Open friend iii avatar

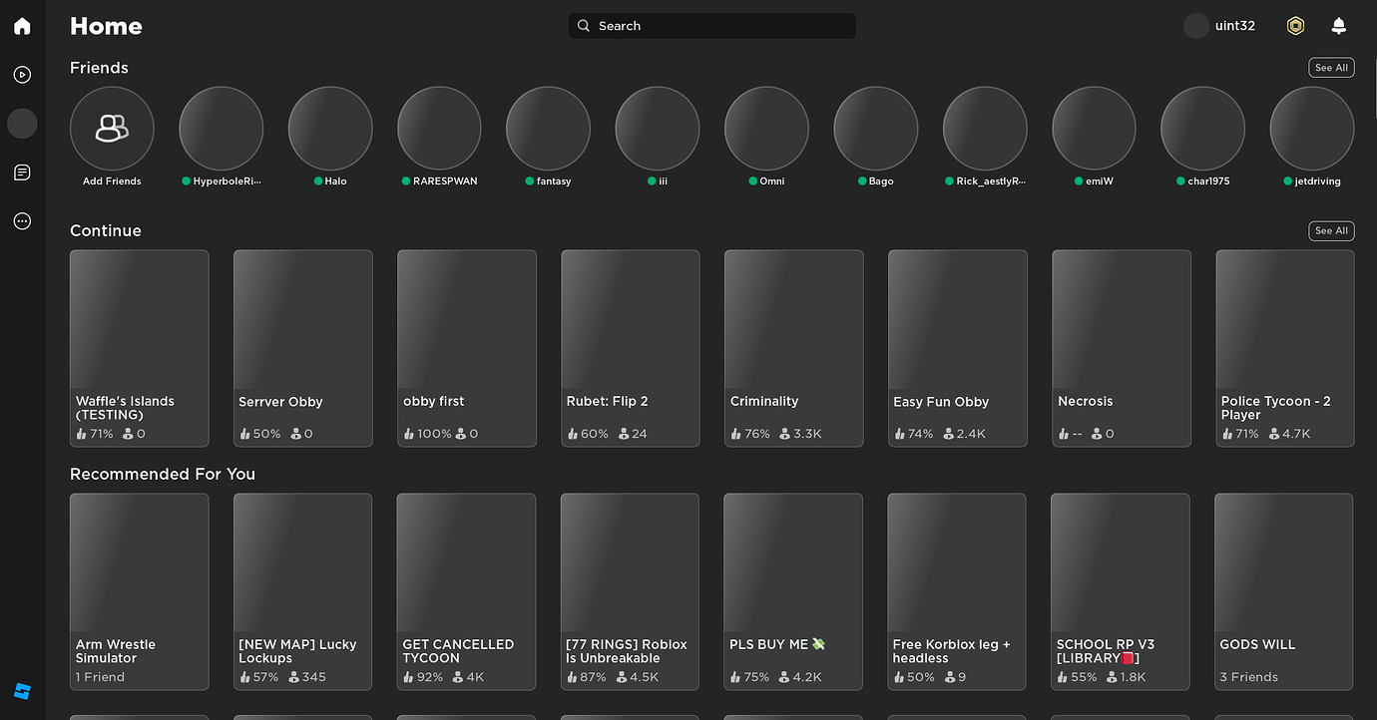pyautogui.click(x=658, y=129)
